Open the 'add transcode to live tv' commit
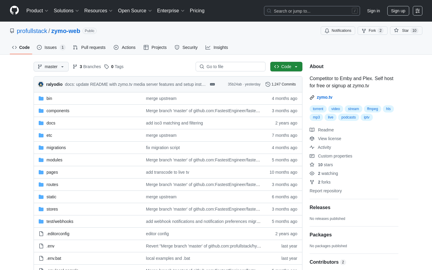 coord(167,172)
